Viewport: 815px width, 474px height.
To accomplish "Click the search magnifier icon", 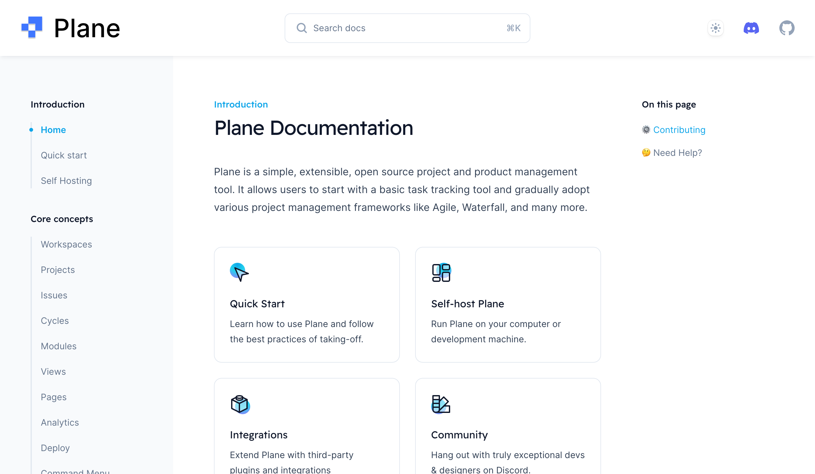I will [301, 28].
